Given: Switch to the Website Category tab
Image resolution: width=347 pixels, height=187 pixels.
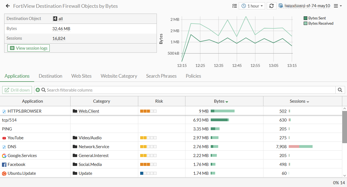Looking at the screenshot, I should coord(119,76).
